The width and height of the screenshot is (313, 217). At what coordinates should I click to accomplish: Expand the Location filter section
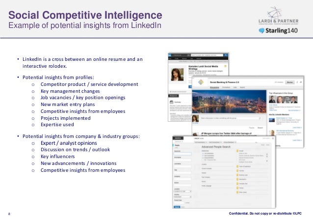204,164
